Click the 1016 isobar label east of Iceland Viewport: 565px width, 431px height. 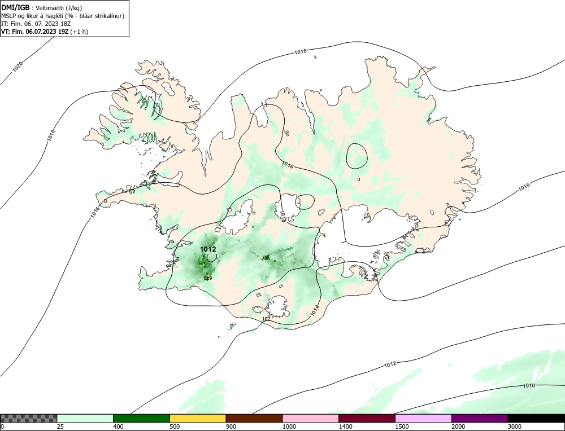[524, 186]
